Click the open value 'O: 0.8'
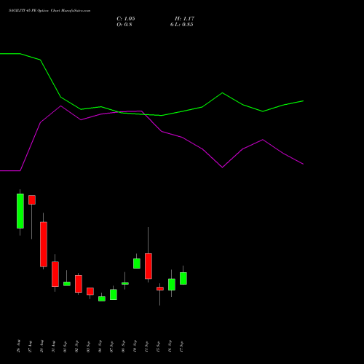Image resolution: width=364 pixels, height=364 pixels. (x=124, y=25)
